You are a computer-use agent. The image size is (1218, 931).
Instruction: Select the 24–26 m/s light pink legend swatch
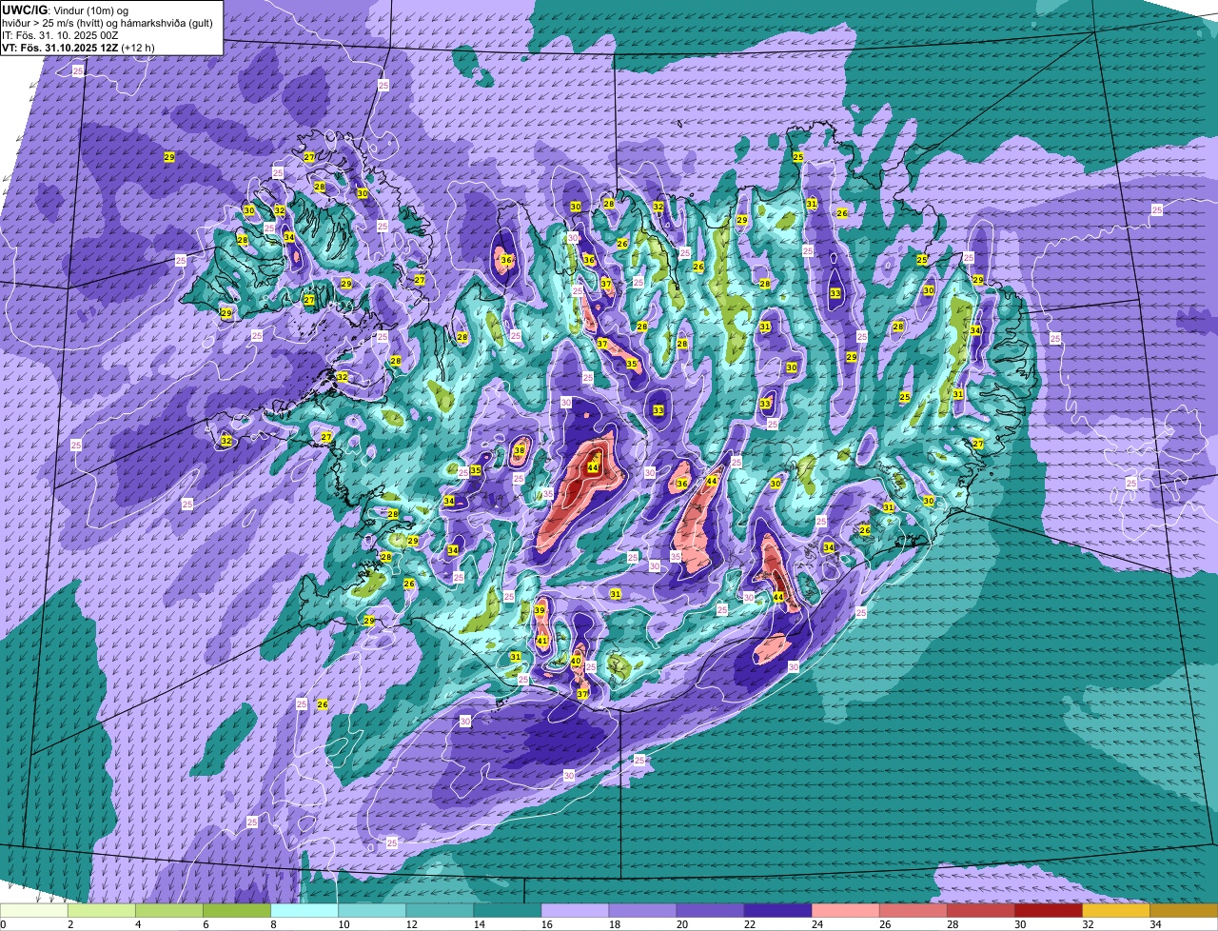point(845,910)
